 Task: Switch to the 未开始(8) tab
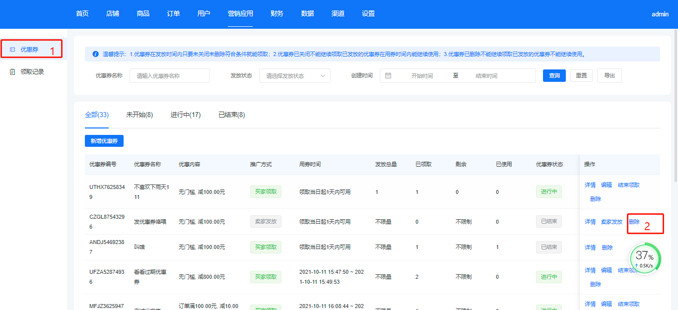click(139, 115)
